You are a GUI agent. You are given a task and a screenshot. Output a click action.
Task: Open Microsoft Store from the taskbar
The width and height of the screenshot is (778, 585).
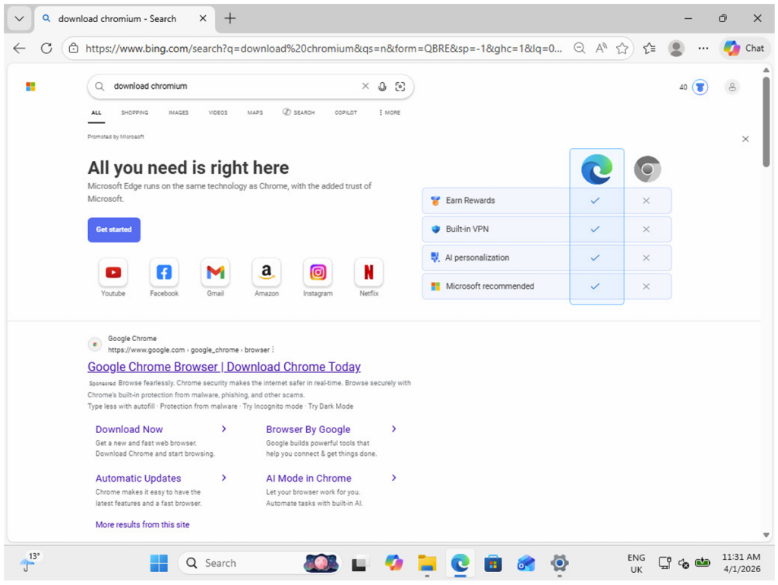point(492,563)
